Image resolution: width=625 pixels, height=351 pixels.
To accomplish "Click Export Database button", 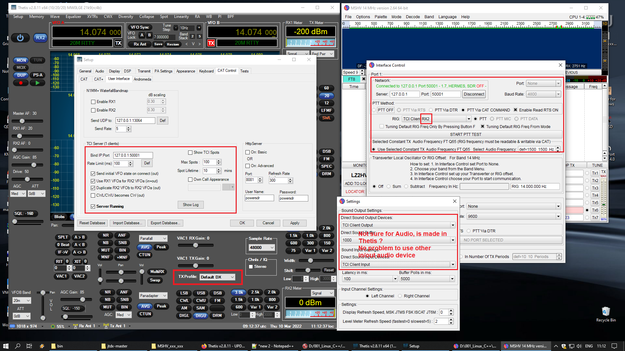I will click(165, 223).
